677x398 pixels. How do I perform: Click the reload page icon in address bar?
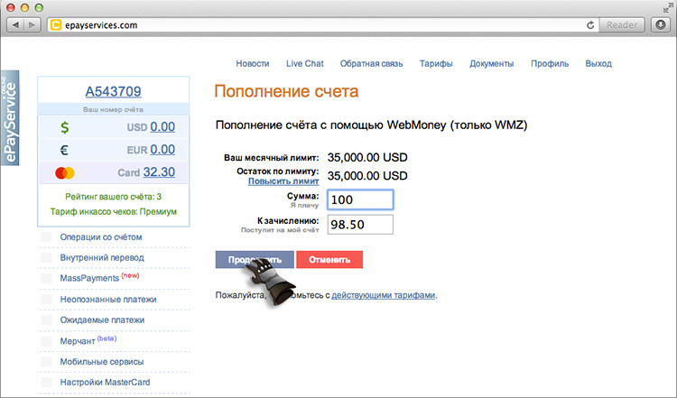point(590,25)
